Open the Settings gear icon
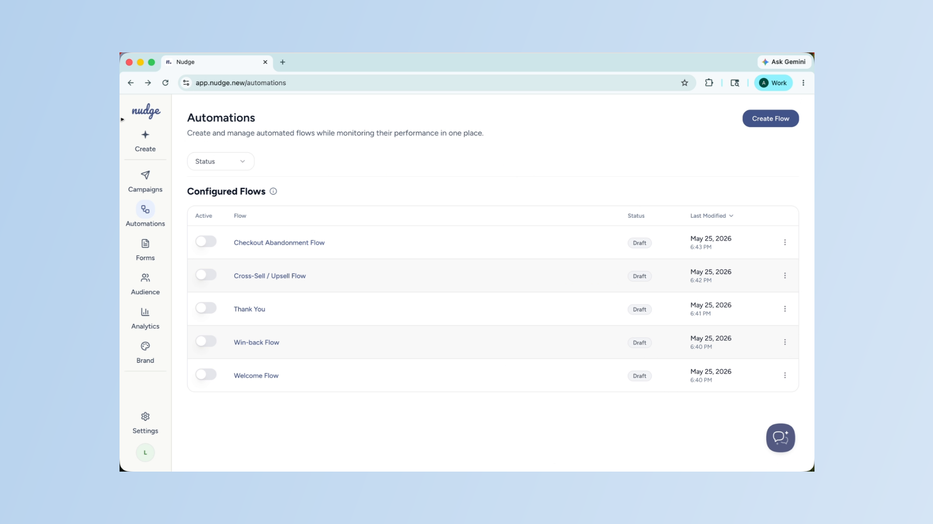Screen dimensions: 933x524 point(145,417)
